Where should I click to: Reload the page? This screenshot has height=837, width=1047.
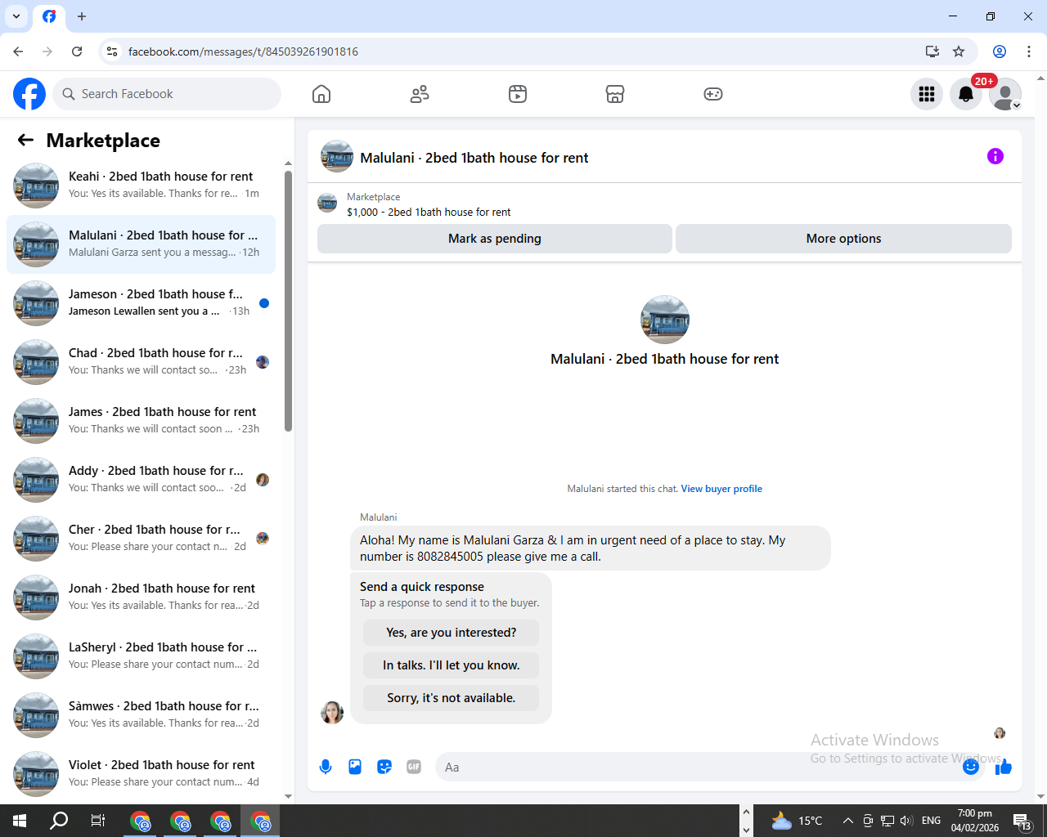pos(77,51)
